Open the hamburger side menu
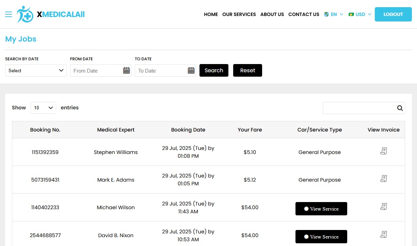The image size is (417, 246). click(9, 14)
